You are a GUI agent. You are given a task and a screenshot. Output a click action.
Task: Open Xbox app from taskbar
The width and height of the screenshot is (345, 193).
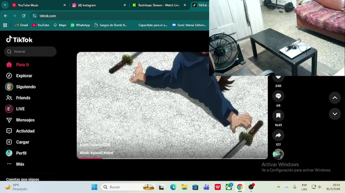coord(229,187)
